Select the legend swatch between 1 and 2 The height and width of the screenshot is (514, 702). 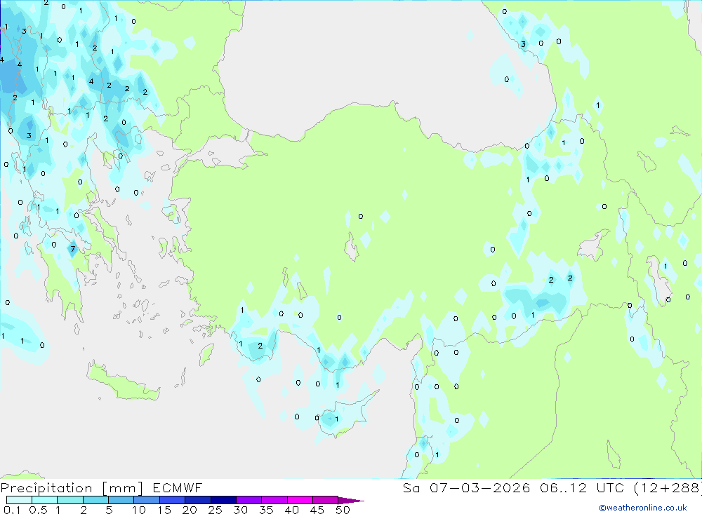[x=70, y=500]
